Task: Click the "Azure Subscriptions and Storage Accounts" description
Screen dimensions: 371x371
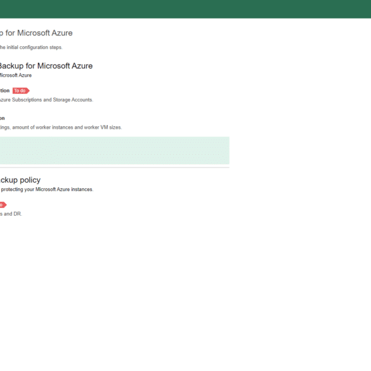Action: point(46,100)
